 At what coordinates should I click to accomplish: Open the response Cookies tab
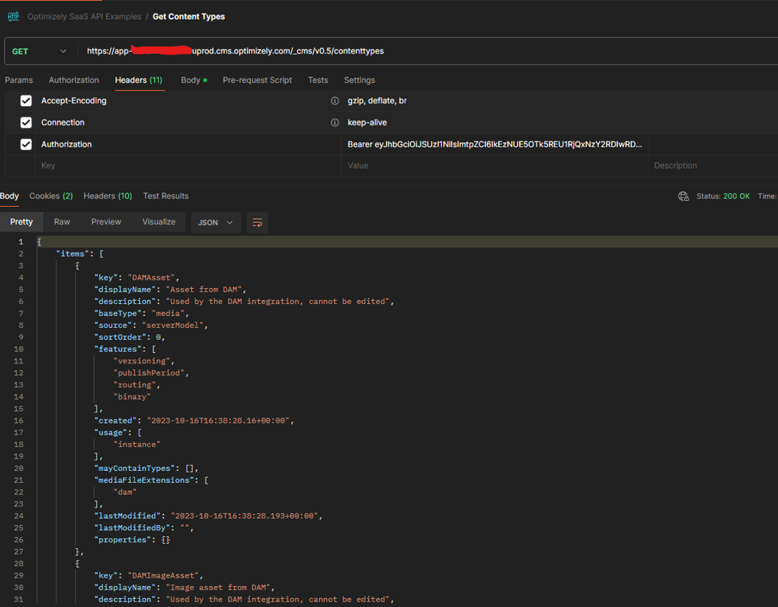50,196
